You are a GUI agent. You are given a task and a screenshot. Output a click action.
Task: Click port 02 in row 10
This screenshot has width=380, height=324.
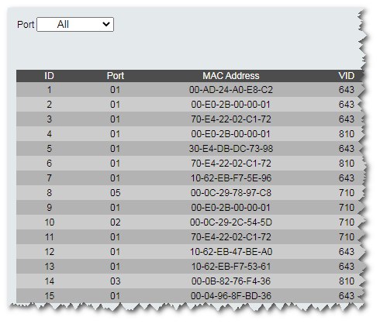click(116, 222)
